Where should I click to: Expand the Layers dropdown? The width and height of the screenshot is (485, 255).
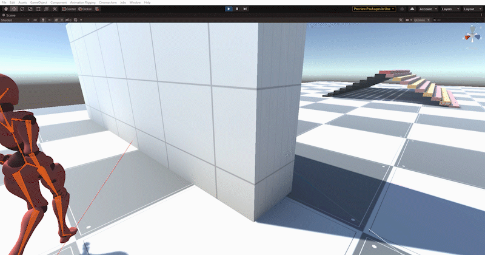(x=449, y=9)
